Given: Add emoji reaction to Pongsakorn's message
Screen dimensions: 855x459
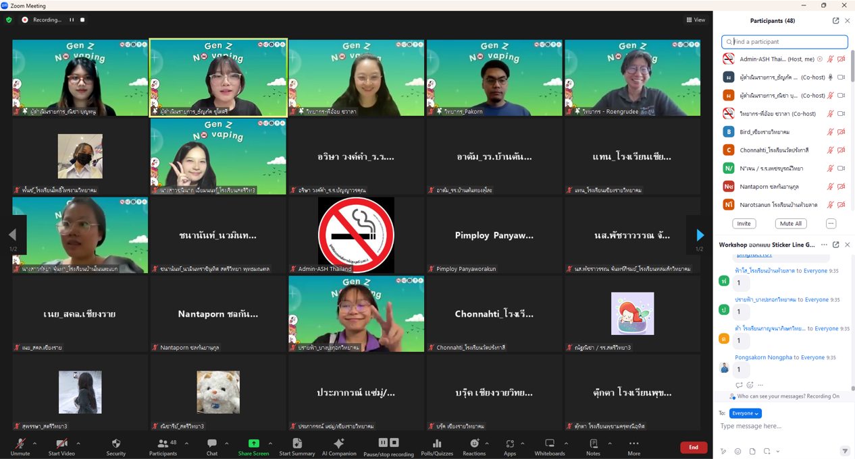Looking at the screenshot, I should (x=750, y=385).
